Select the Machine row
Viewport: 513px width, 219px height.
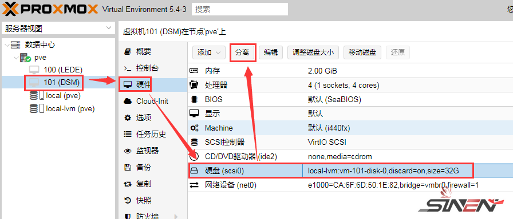350,128
